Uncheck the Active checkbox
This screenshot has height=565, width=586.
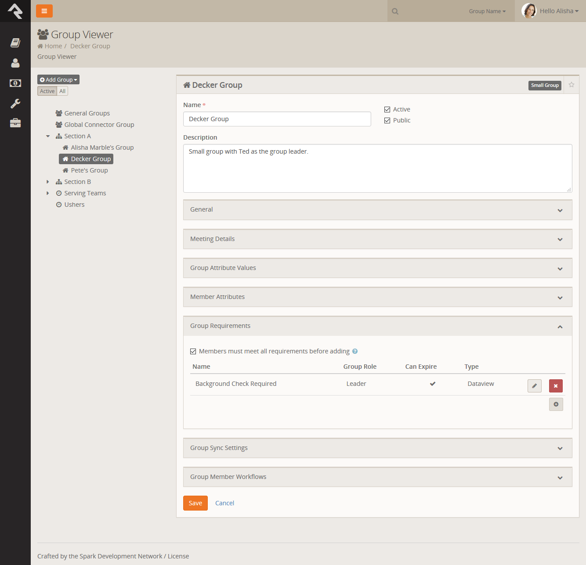(387, 110)
